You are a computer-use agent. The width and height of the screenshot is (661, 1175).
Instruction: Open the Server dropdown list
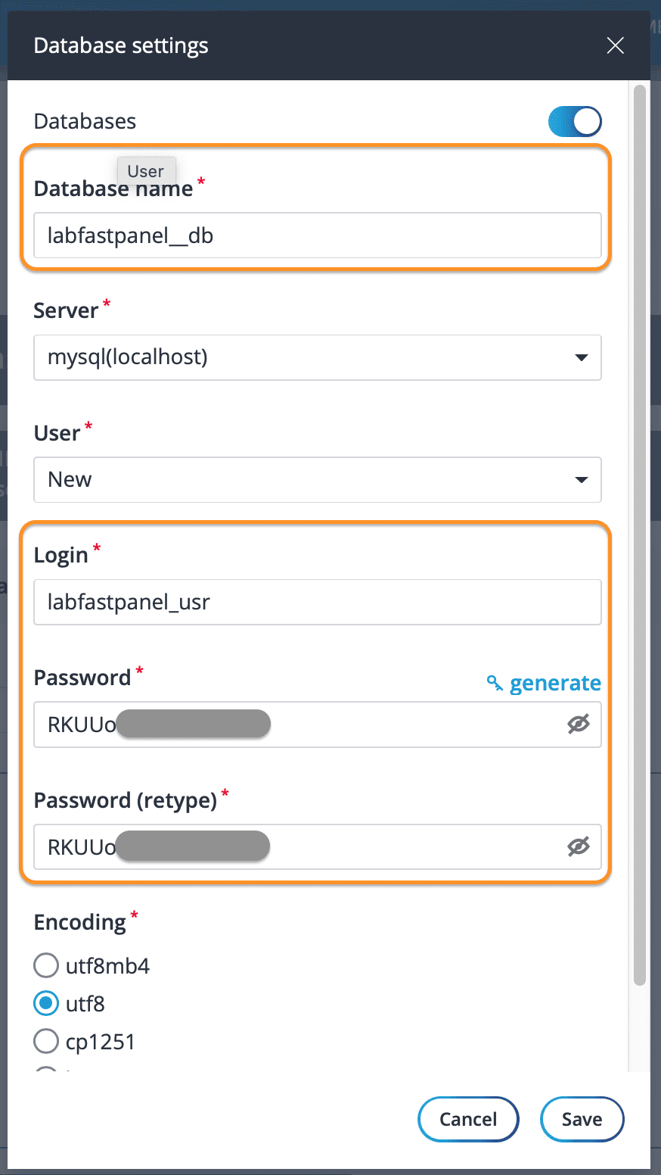[317, 357]
